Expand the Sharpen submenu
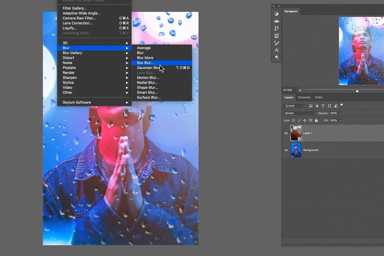This screenshot has width=384, height=256. tap(94, 78)
